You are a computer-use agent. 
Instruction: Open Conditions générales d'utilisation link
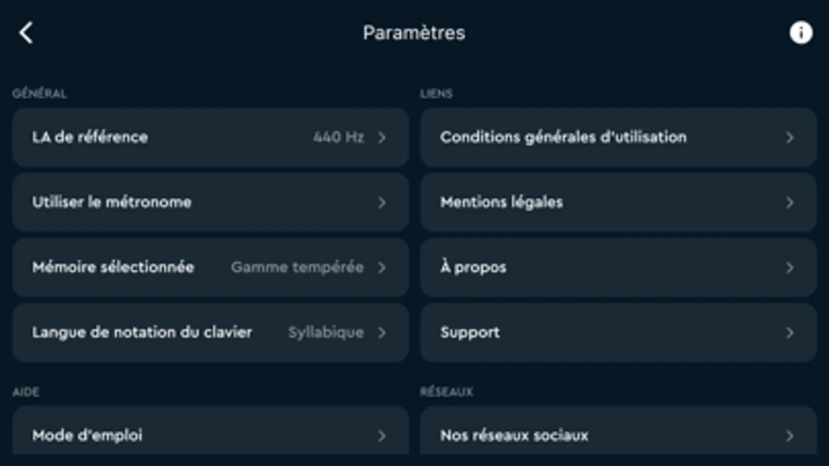click(563, 137)
